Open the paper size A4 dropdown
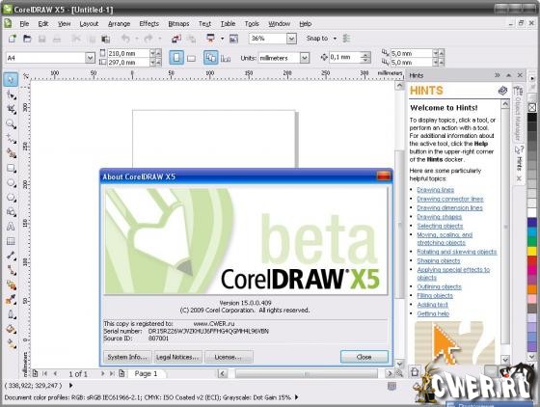The image size is (540, 407). (x=90, y=58)
